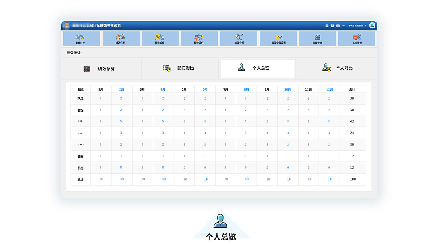Open the 绩效业务设置 module
This screenshot has height=244, width=434.
(x=278, y=39)
